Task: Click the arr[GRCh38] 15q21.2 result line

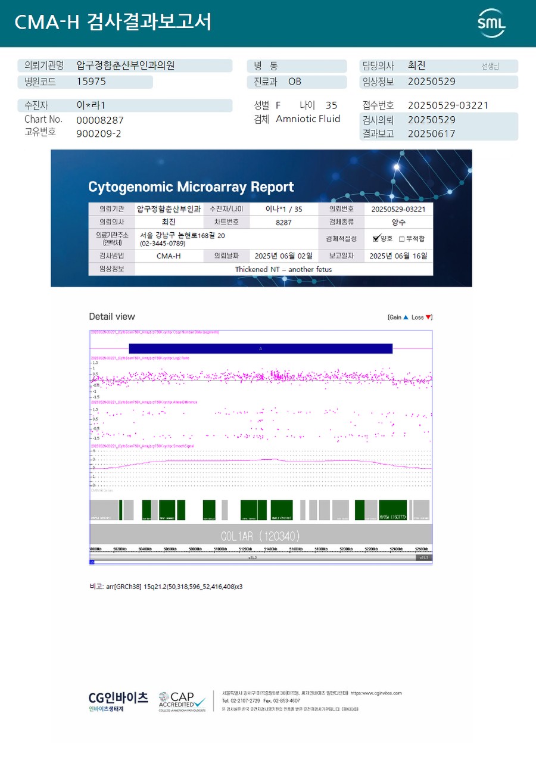Action: click(x=166, y=587)
